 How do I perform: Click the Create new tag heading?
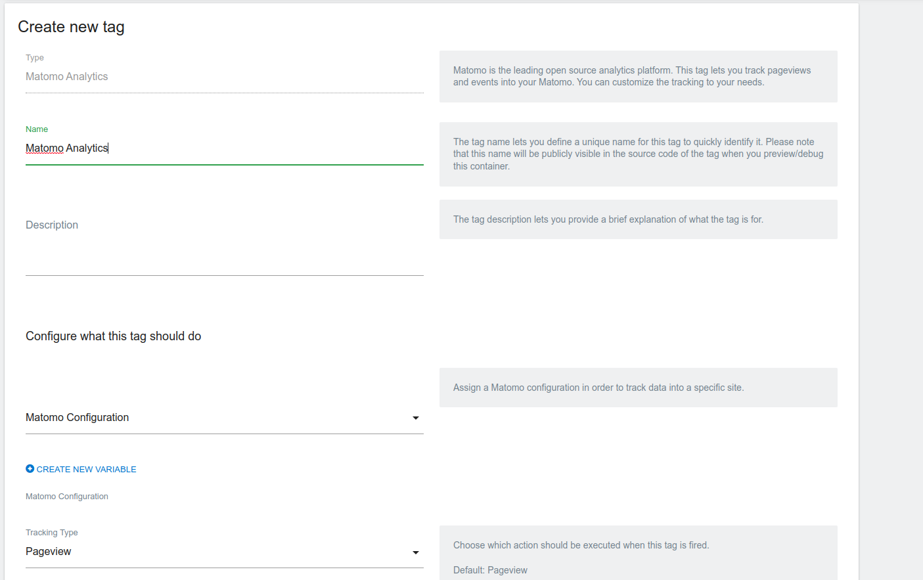click(x=71, y=27)
